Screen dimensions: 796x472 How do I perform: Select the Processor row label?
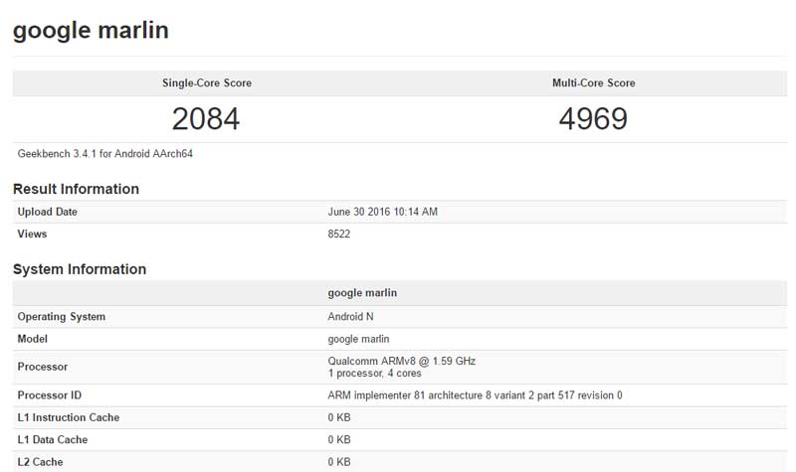43,367
